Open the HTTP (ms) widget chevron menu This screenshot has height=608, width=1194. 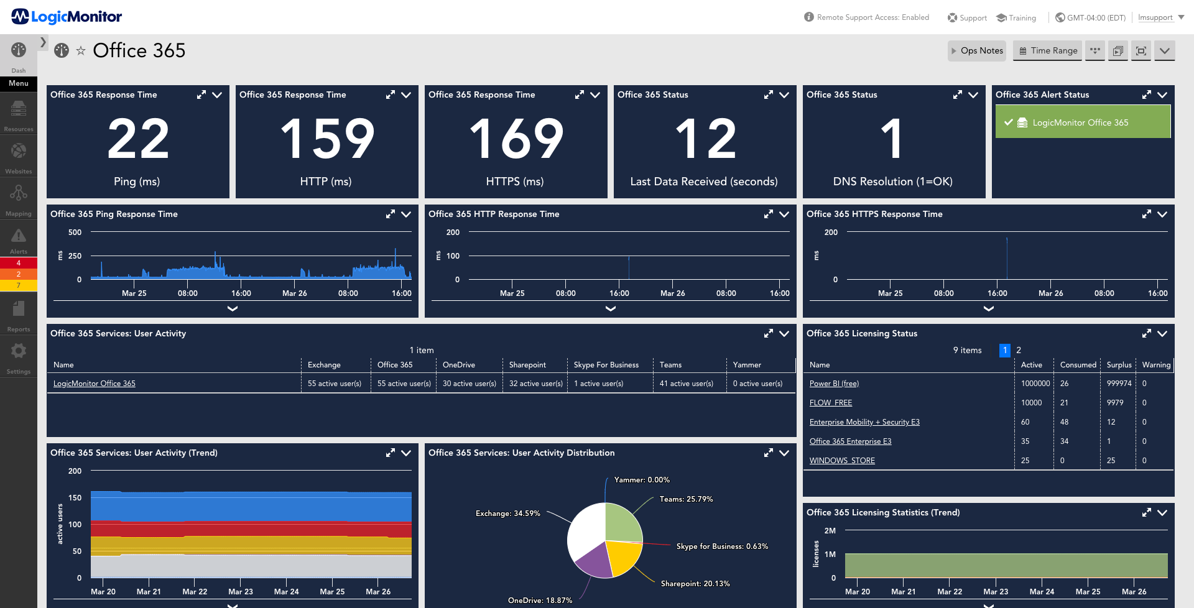click(406, 94)
